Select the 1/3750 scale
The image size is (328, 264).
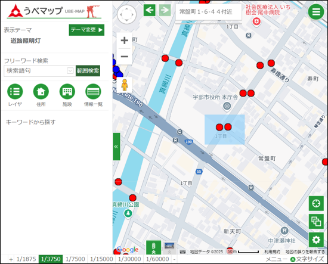51,259
